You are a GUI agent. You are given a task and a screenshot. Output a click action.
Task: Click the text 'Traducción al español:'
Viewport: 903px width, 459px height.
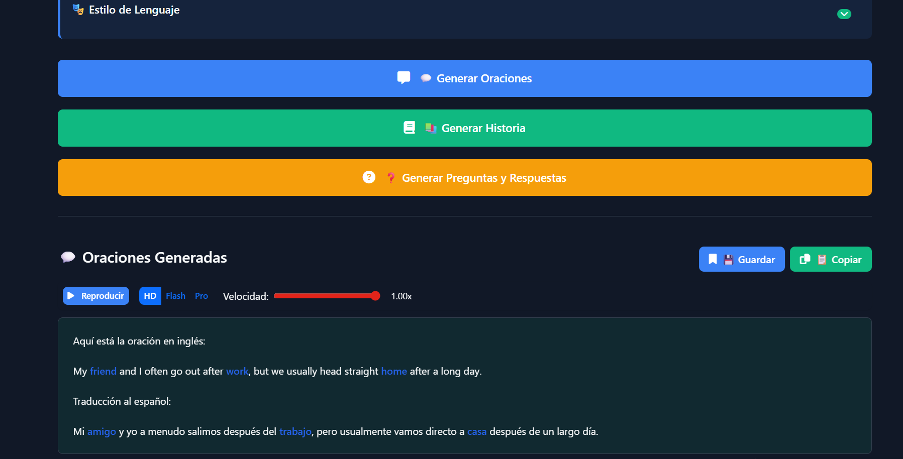122,401
